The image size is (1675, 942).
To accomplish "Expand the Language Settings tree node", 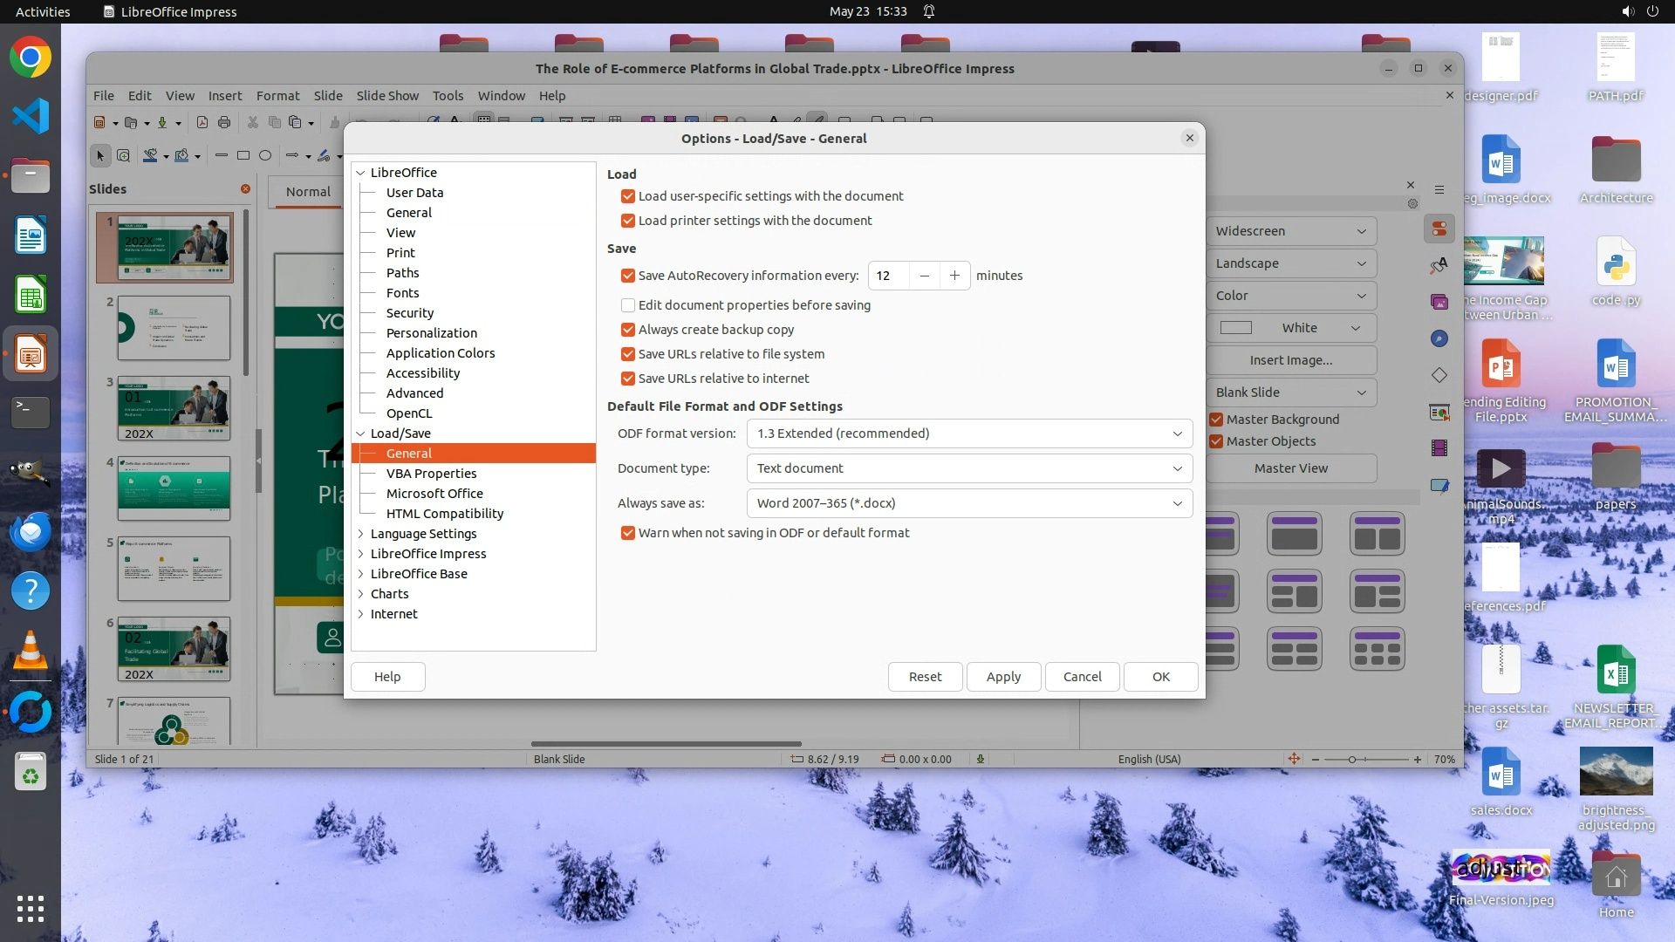I will pyautogui.click(x=361, y=534).
